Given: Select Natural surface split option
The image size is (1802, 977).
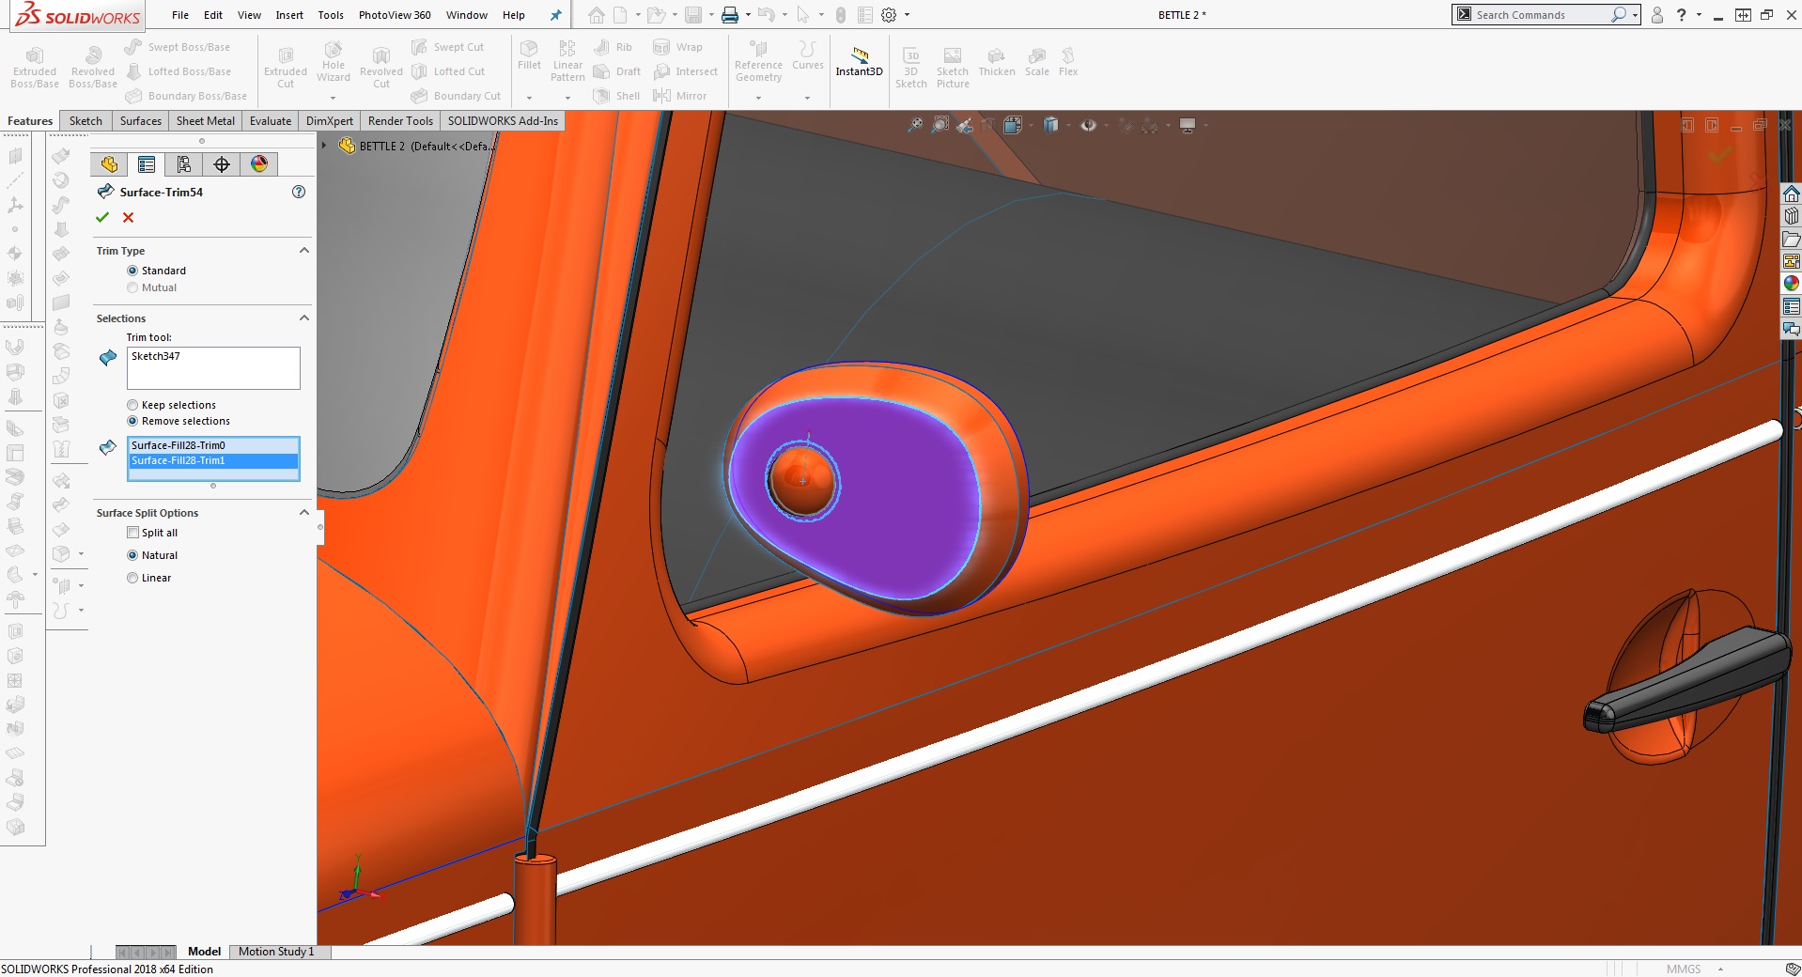Looking at the screenshot, I should (132, 555).
